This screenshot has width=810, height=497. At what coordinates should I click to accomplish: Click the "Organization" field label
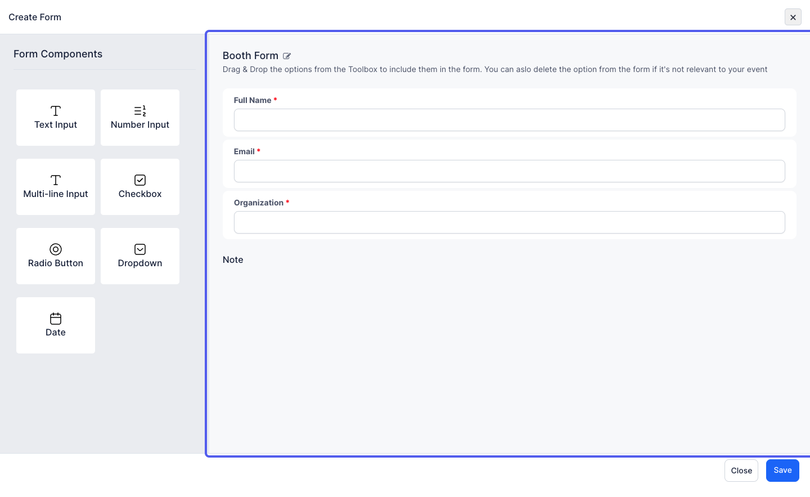tap(259, 203)
